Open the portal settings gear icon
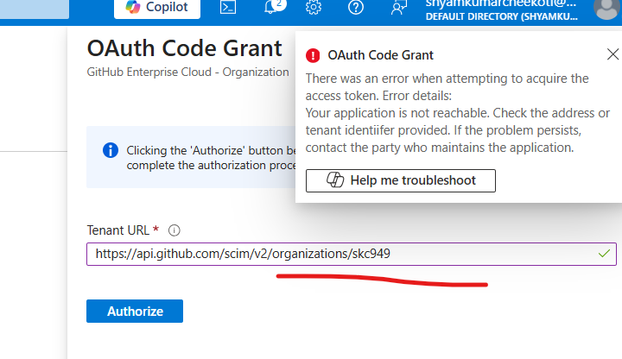The image size is (622, 359). click(x=314, y=7)
